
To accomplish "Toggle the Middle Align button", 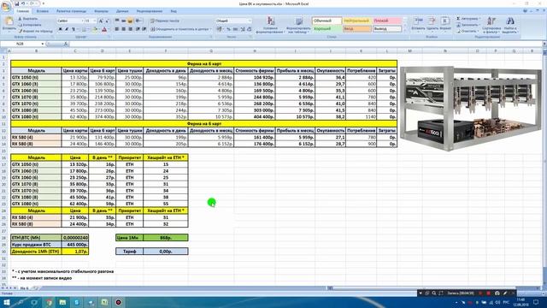I will coord(123,21).
